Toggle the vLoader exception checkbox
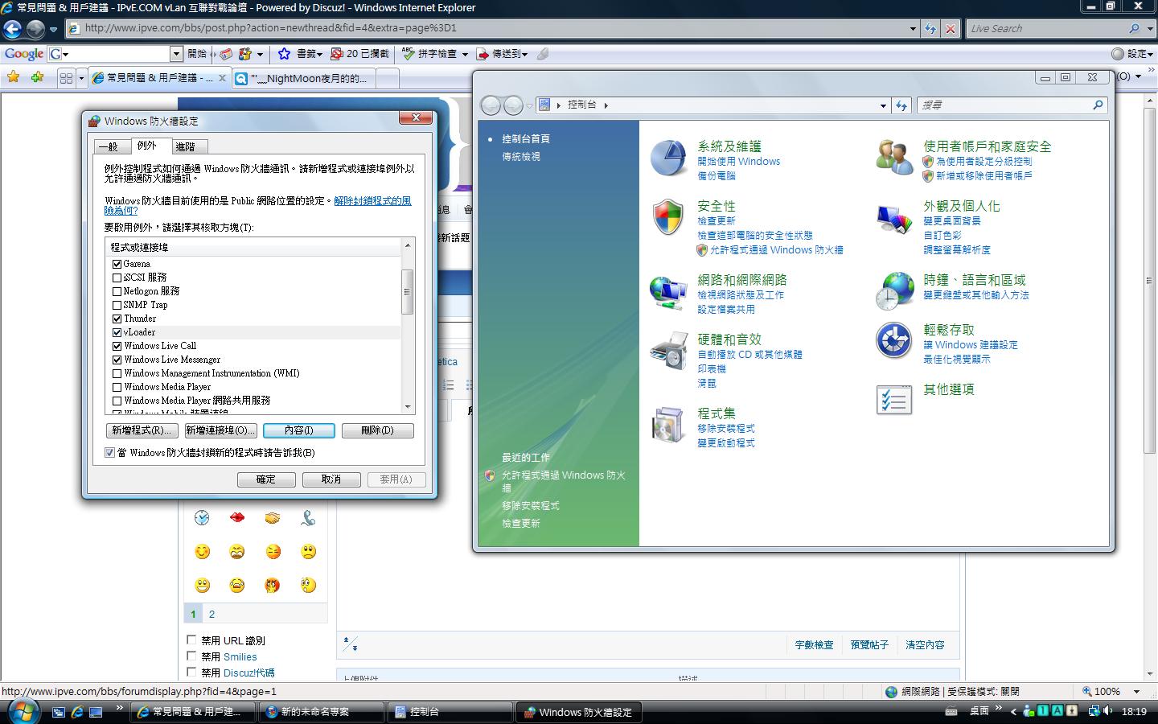1158x724 pixels. click(x=117, y=332)
